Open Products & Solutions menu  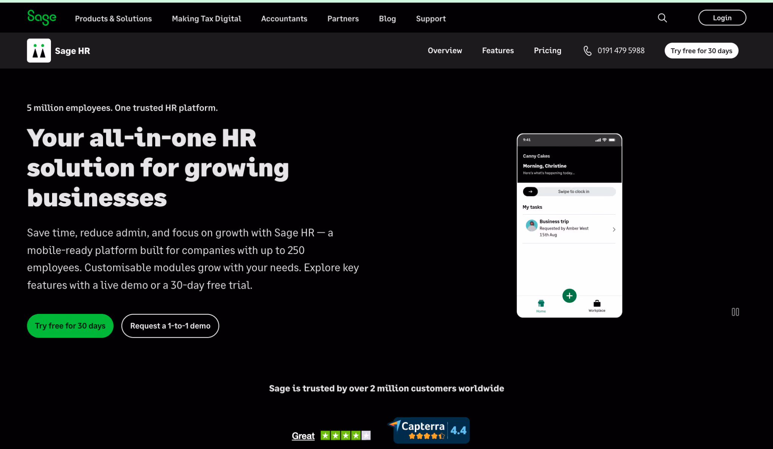[x=113, y=18]
